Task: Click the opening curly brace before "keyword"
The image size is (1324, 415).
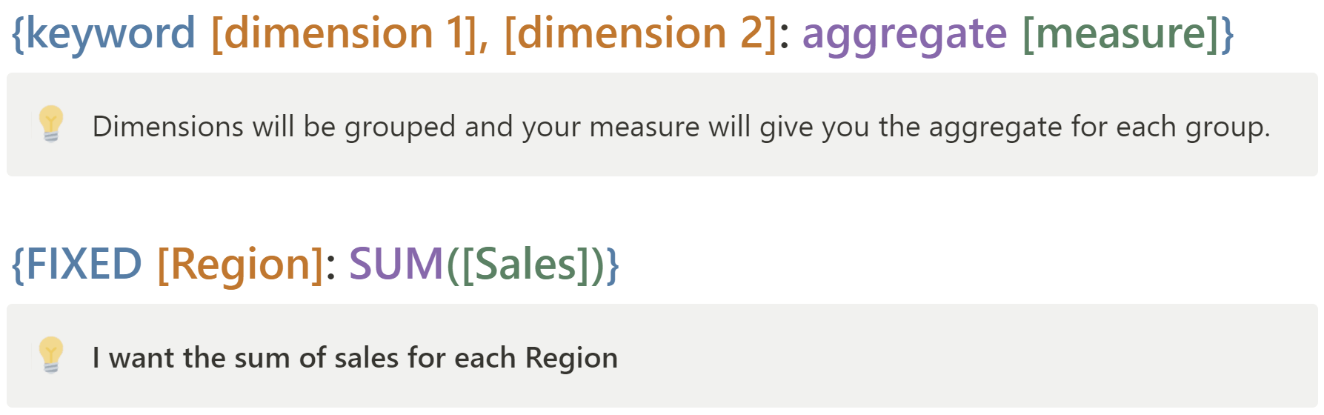Action: (19, 34)
